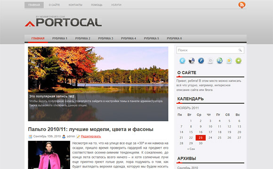Click calendar day 10
This screenshot has width=273, height=169.
coord(210,127)
